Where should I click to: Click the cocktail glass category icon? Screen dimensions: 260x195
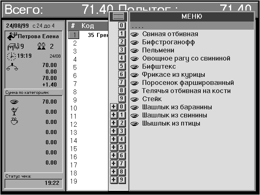click(15, 111)
